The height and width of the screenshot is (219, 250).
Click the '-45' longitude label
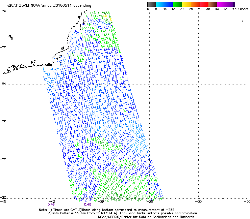click(3, 201)
